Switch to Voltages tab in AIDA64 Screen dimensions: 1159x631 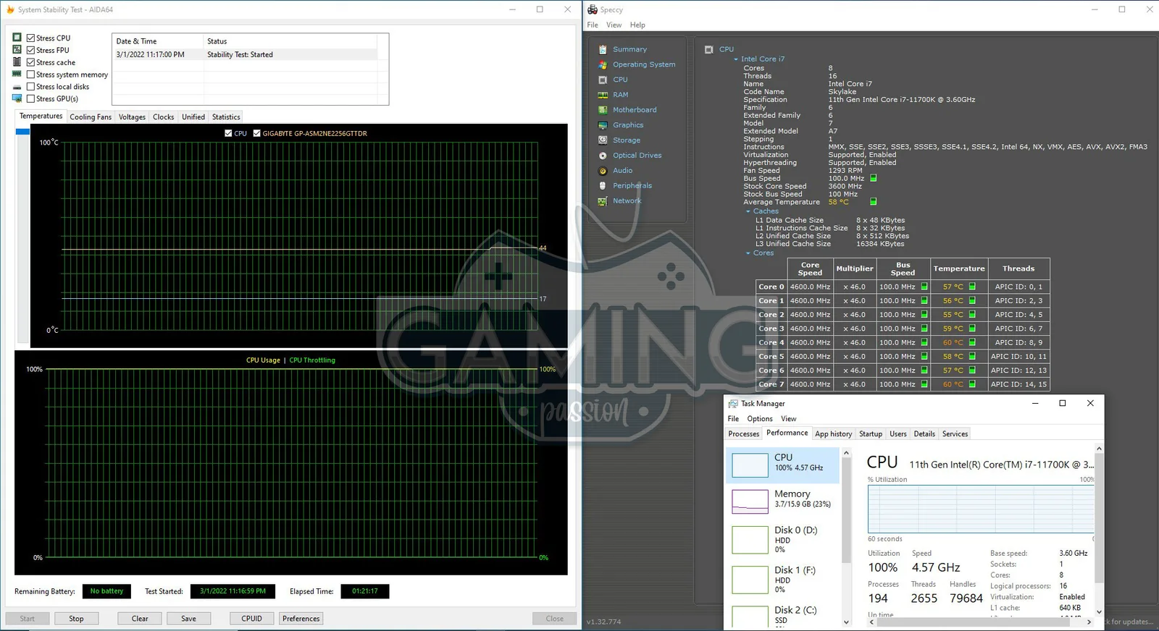(132, 117)
